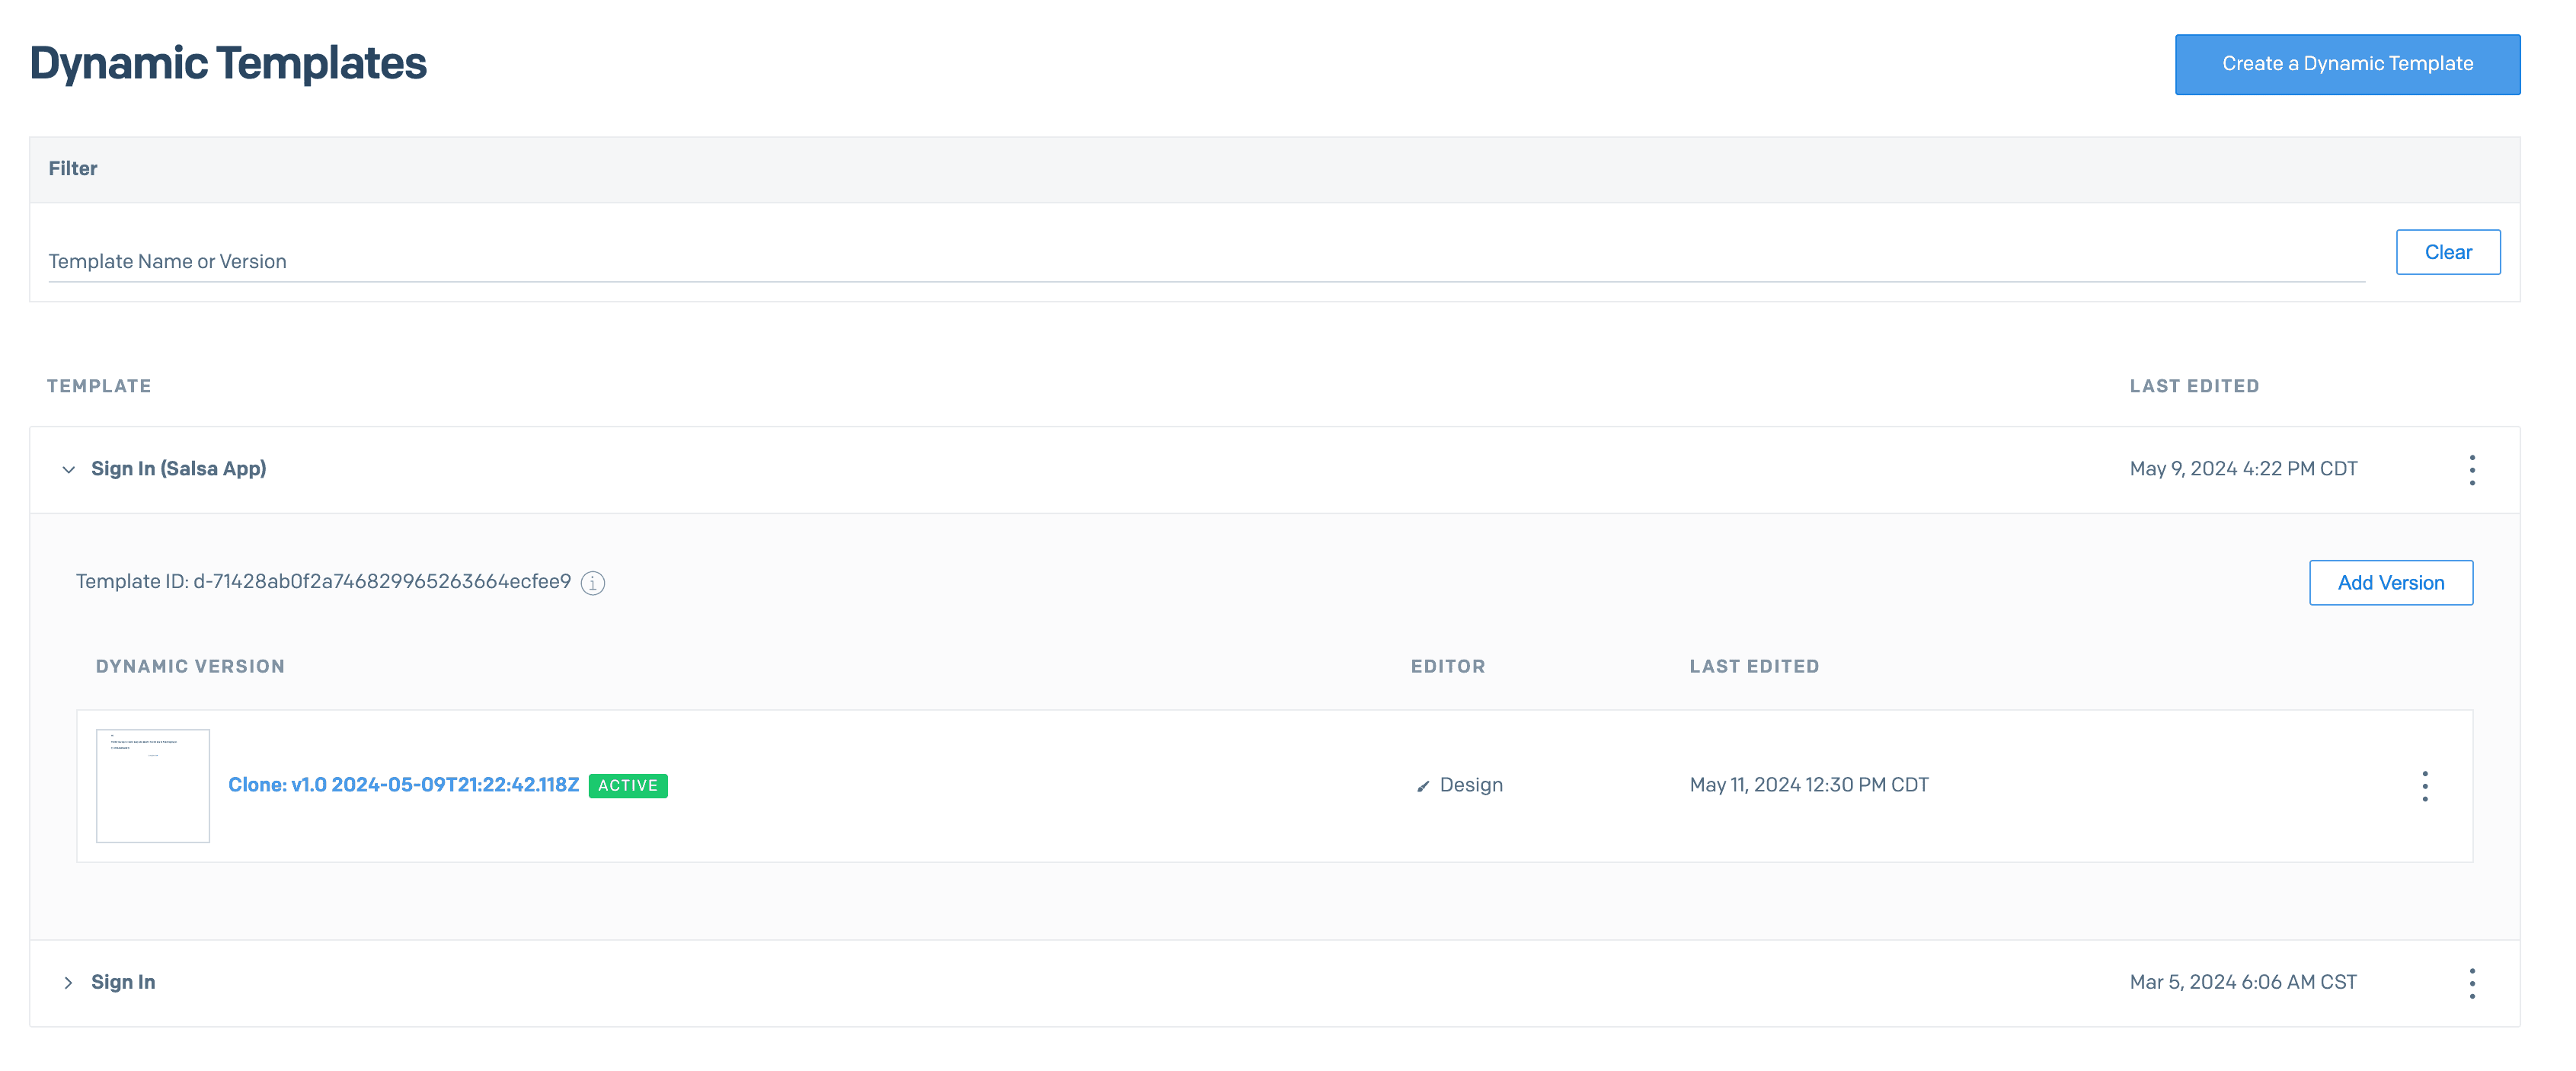2576x1071 pixels.
Task: Click the Design editor pencil icon
Action: coord(1422,786)
